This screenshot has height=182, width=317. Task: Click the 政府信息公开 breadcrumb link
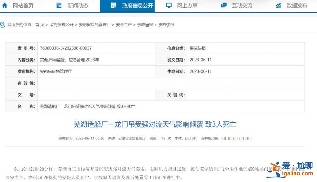coord(61,25)
